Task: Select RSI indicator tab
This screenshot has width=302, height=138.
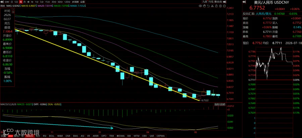Action: click(45, 136)
